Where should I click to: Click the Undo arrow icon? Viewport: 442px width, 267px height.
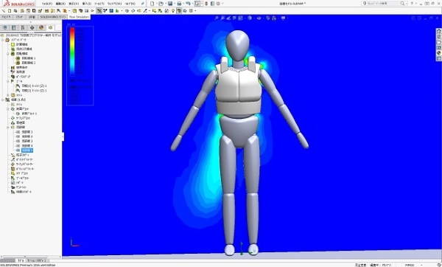188,4
